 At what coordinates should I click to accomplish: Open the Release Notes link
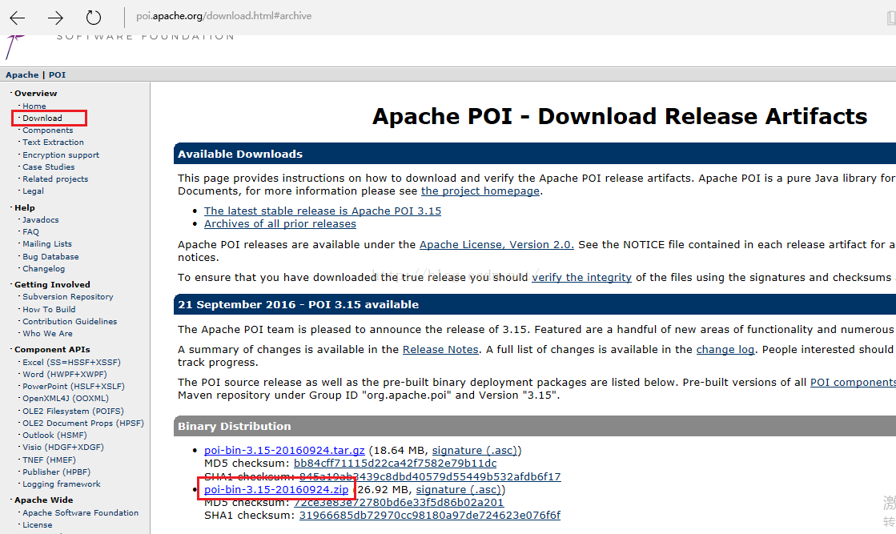pyautogui.click(x=440, y=350)
